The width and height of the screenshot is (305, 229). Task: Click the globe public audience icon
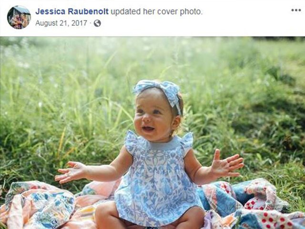coord(97,23)
